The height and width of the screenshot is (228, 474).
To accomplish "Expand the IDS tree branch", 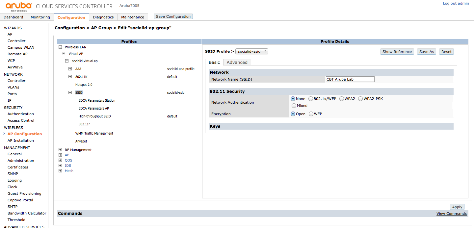I will pyautogui.click(x=60, y=165).
